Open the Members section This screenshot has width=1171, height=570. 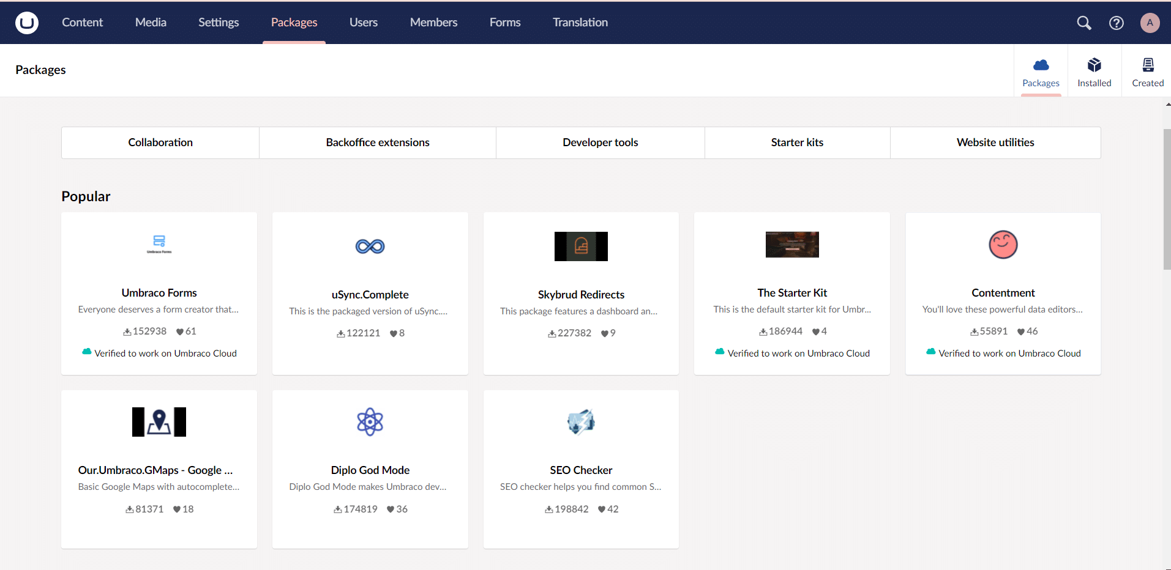pyautogui.click(x=434, y=23)
